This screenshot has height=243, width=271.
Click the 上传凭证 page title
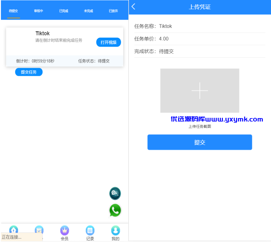[199, 7]
